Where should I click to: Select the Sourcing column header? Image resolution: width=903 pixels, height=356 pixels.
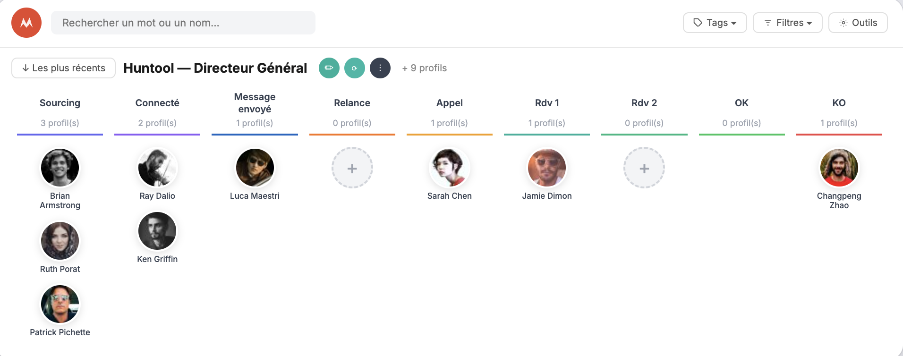coord(60,103)
